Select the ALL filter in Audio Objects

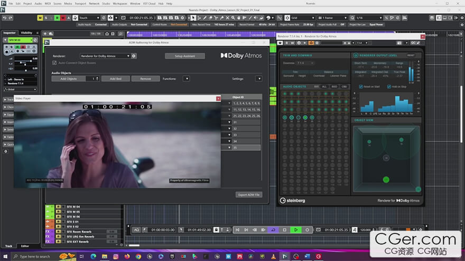[x=324, y=86]
